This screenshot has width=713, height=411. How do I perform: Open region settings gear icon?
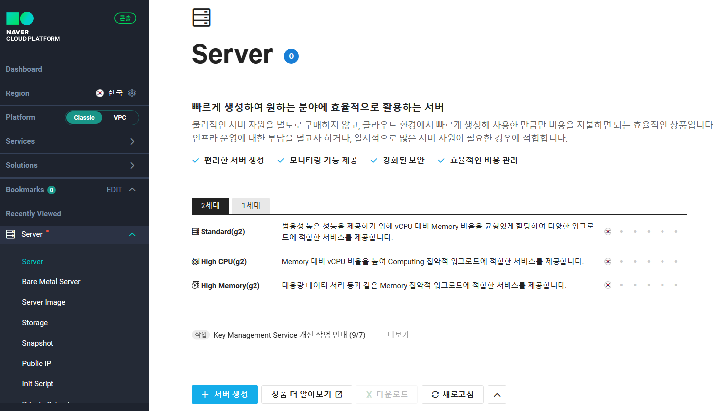coord(132,93)
